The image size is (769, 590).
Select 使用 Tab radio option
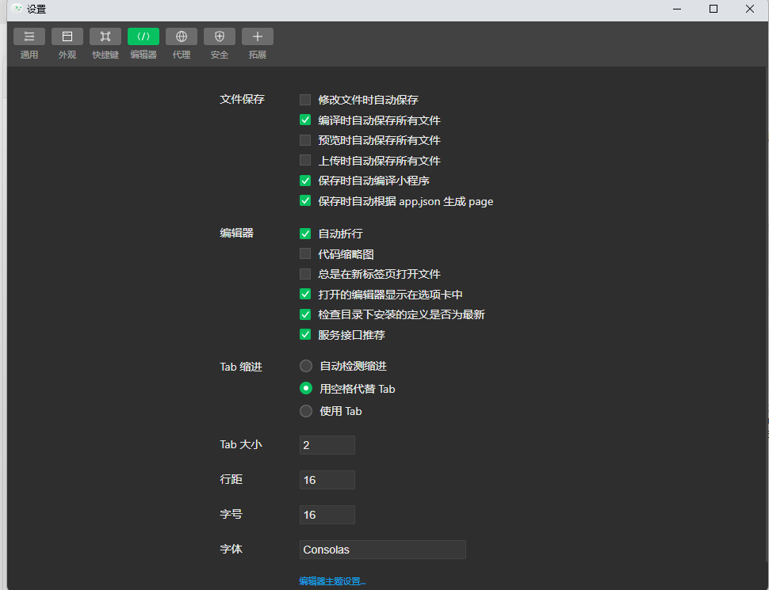(306, 411)
